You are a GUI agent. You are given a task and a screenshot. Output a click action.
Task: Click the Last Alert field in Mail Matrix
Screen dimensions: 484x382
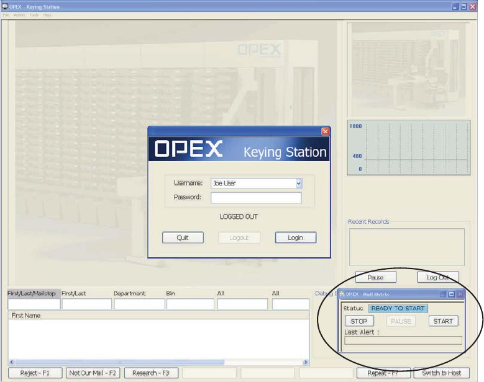[403, 340]
